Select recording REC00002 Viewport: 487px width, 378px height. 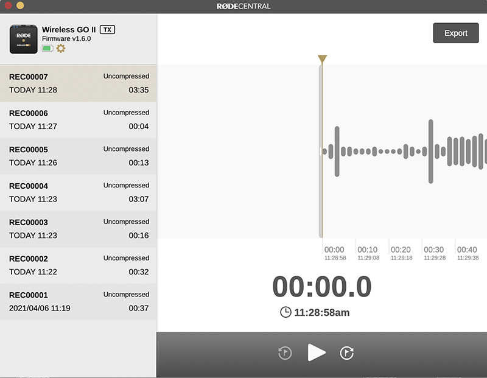pos(79,265)
